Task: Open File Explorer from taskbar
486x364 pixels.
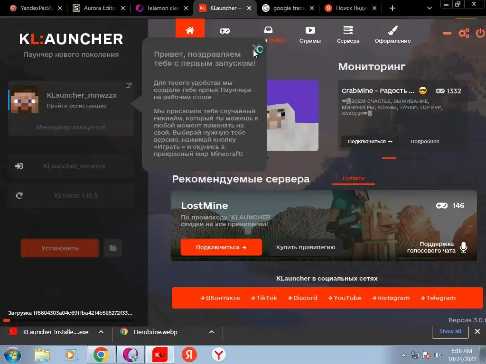Action: [42, 355]
